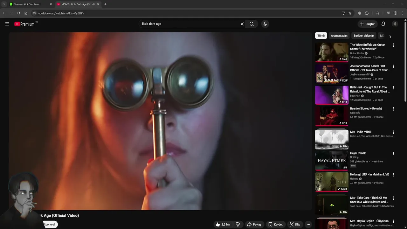Open Beanie Slowed Reverb thumbnail
Viewport: 407px width, 229px height.
point(332,116)
